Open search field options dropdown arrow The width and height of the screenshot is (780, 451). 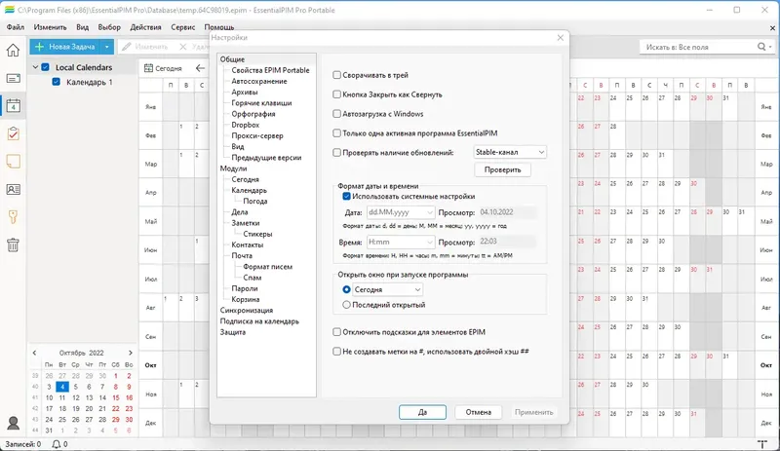click(x=770, y=47)
